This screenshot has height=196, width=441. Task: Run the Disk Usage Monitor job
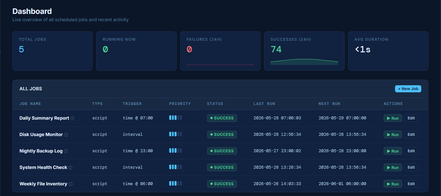393,135
